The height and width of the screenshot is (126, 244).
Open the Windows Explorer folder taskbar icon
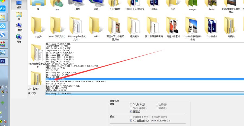click(3, 18)
